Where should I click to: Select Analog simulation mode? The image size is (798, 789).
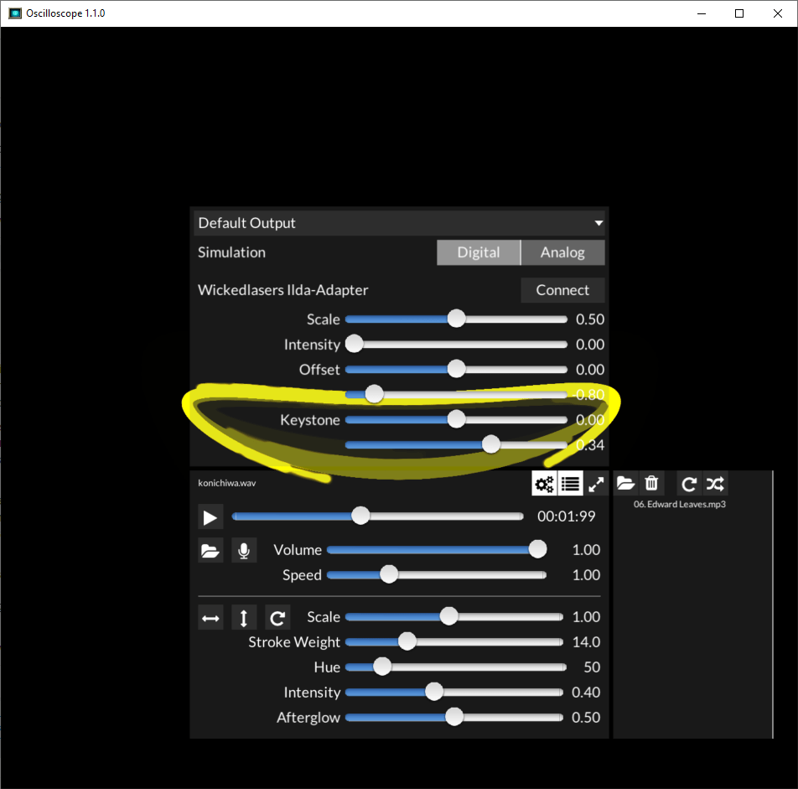click(x=563, y=252)
